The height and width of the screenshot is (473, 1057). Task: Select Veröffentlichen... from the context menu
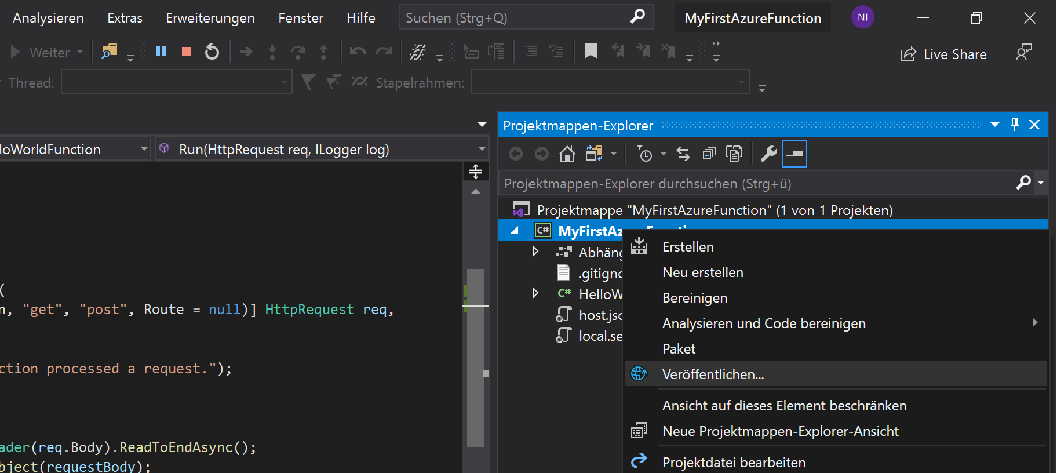click(x=713, y=374)
